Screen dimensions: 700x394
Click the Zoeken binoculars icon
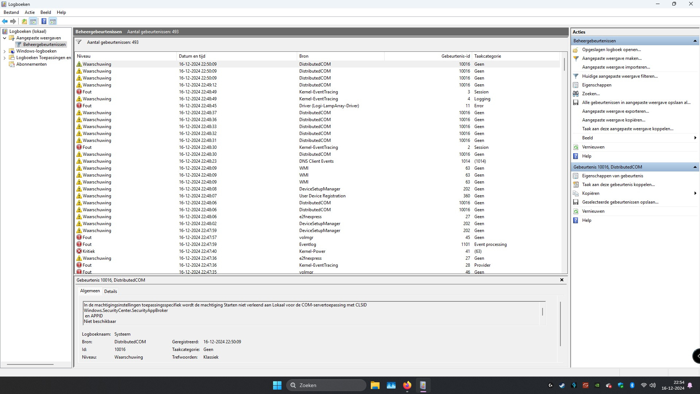click(576, 94)
